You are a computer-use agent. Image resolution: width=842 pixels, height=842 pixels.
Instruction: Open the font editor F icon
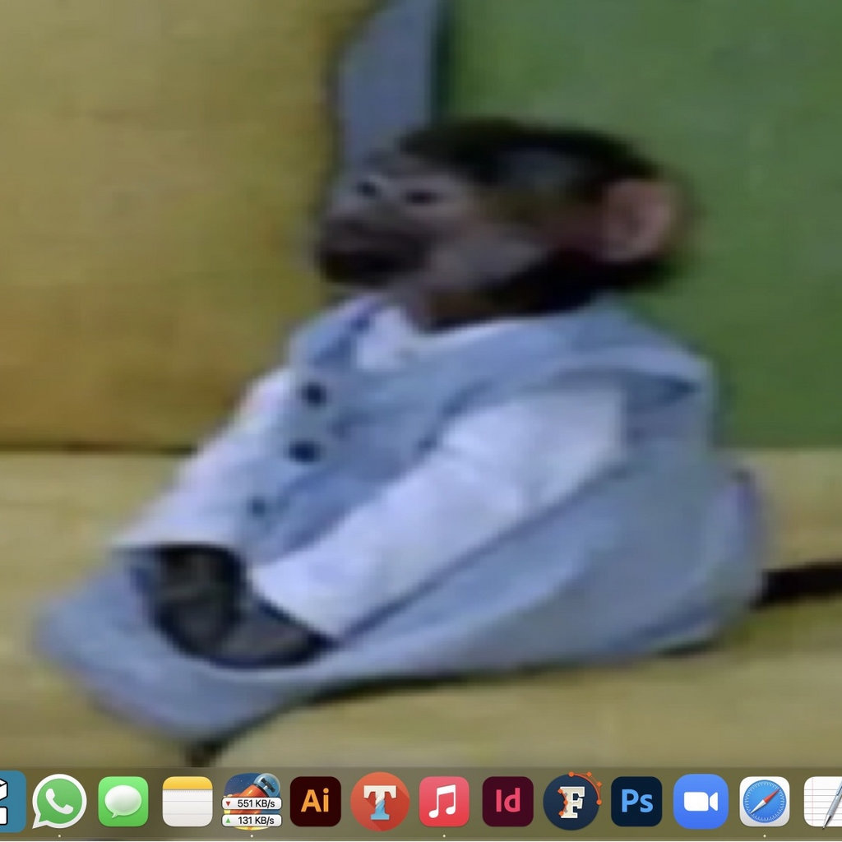[x=571, y=801]
